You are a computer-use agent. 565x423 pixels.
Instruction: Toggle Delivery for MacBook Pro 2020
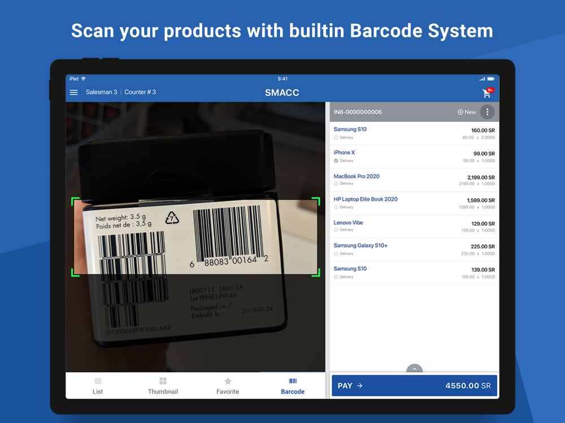click(x=336, y=183)
